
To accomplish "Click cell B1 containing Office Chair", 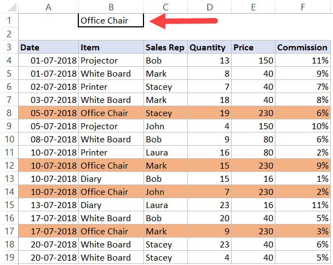I will (x=111, y=21).
